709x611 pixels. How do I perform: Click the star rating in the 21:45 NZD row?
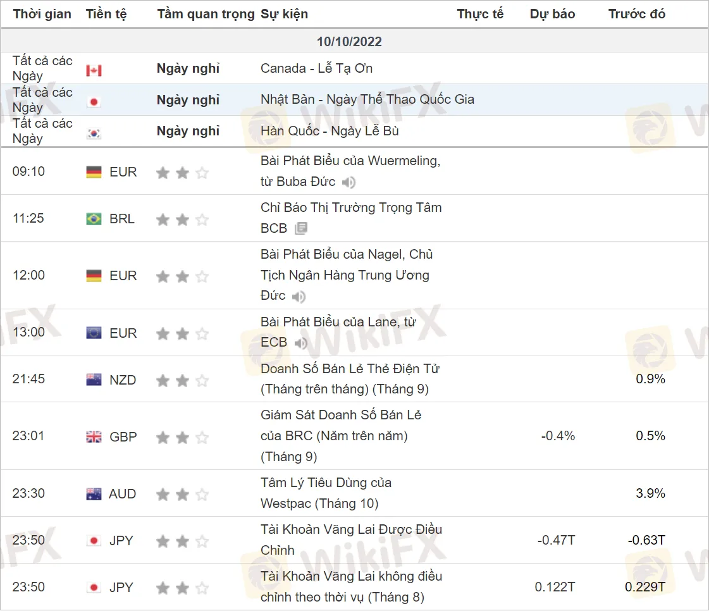182,380
